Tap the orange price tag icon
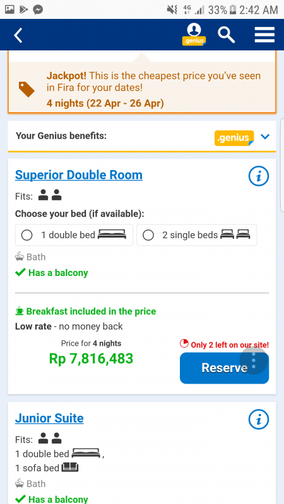Screen dimensions: 284x504 click(x=27, y=89)
